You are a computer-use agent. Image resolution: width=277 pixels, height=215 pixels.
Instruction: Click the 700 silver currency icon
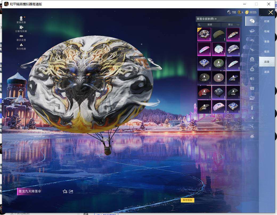229,12
